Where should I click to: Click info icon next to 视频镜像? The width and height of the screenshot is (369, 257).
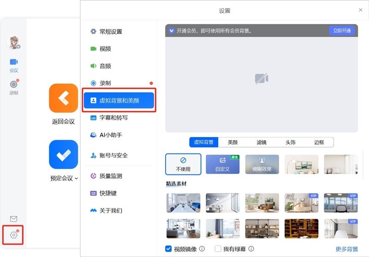pyautogui.click(x=202, y=249)
